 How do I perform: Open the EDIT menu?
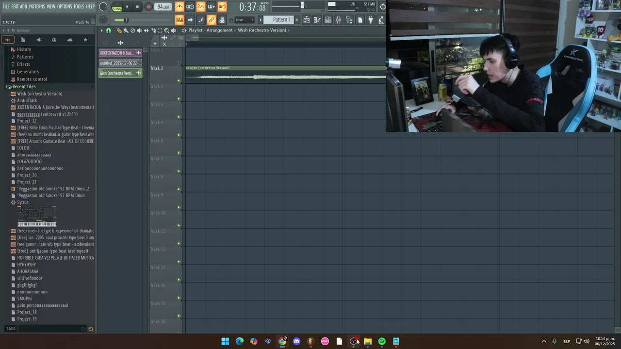click(x=15, y=6)
